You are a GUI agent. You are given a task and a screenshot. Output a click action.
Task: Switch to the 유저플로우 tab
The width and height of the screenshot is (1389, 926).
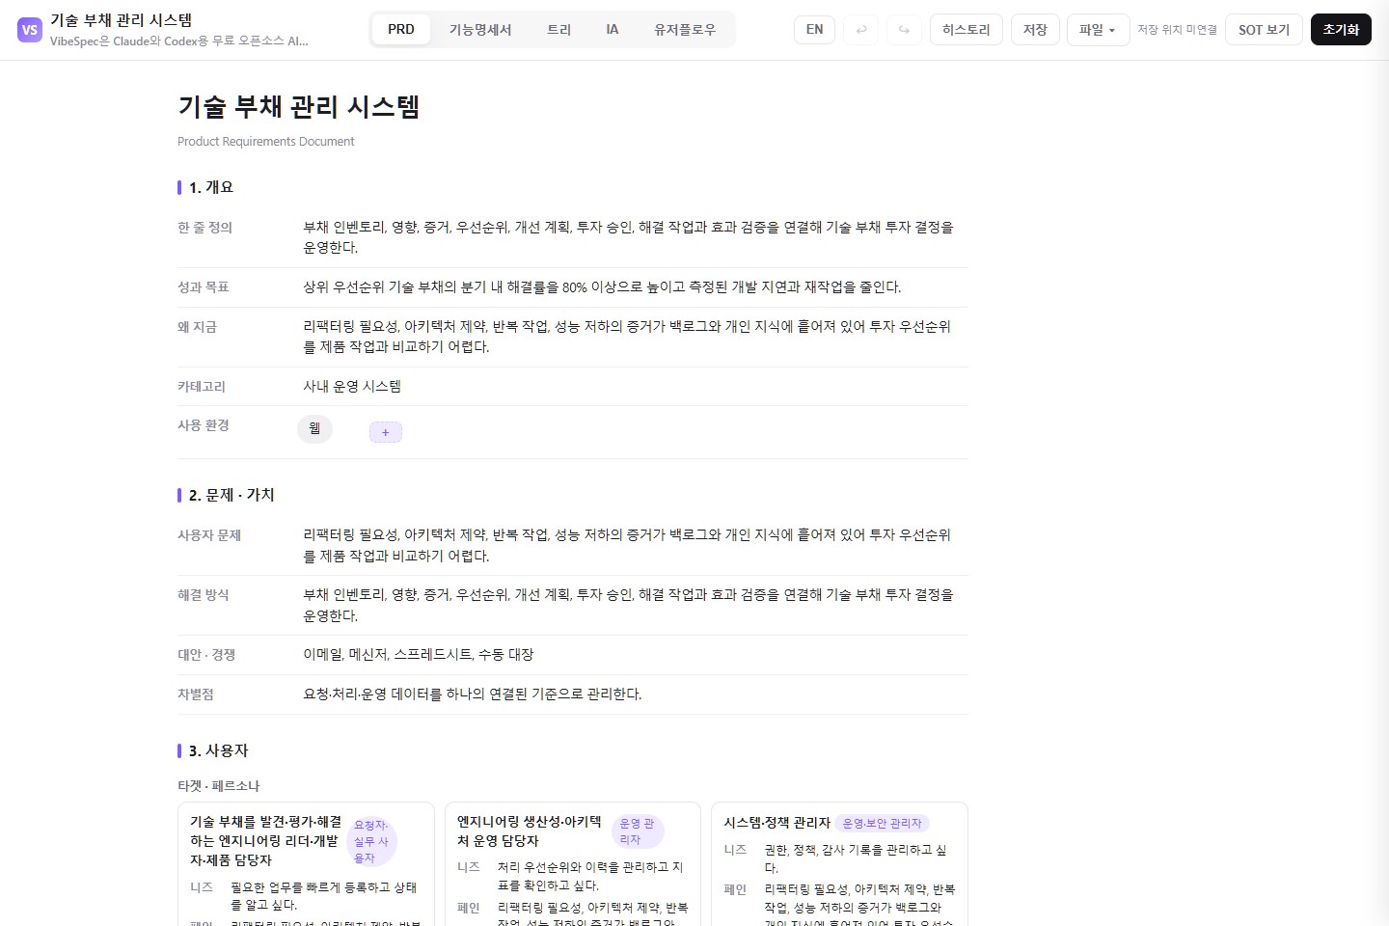685,30
